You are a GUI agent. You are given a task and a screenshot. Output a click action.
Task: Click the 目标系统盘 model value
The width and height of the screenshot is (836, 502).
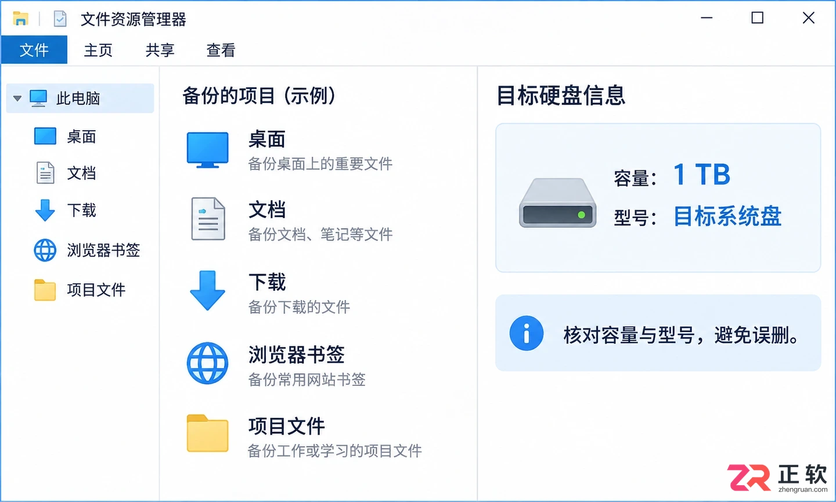point(727,216)
